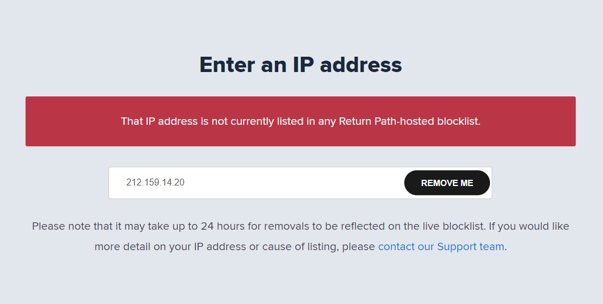
Task: Focus the IP address input field
Action: tap(256, 183)
